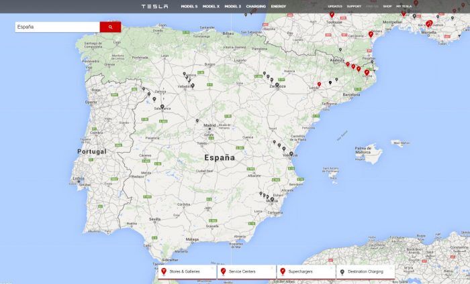Click the Madrid city label
Image resolution: width=470 pixels, height=284 pixels.
point(209,125)
